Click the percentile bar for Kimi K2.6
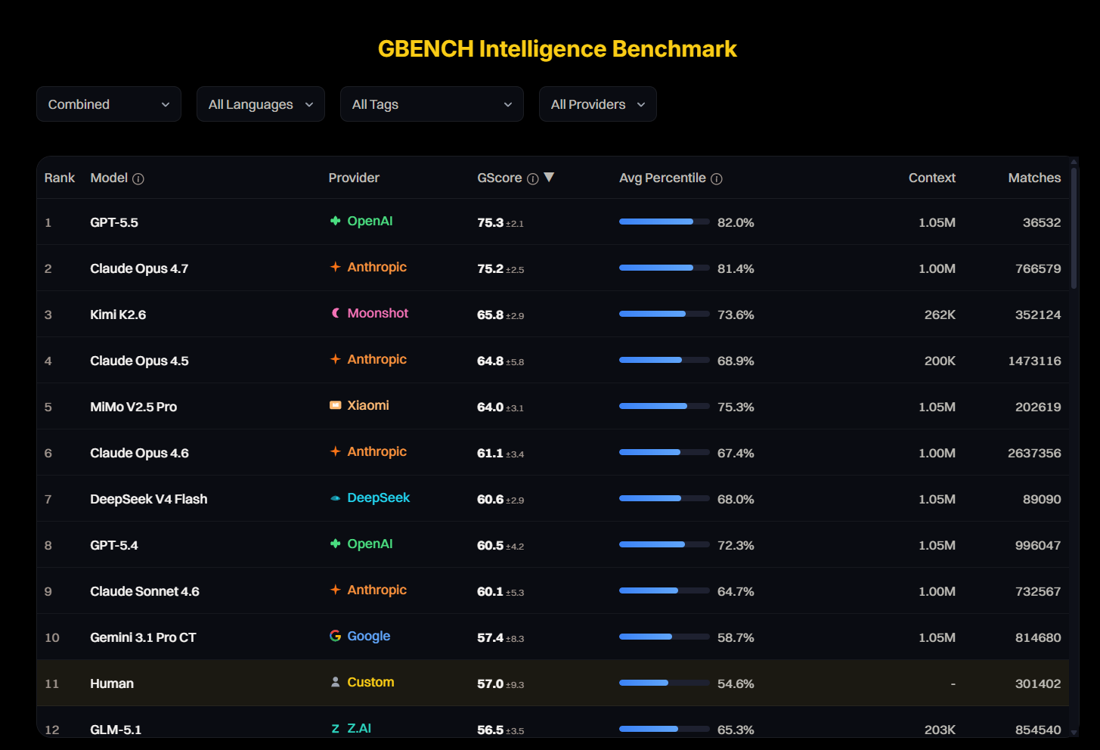Viewport: 1100px width, 750px height. (665, 314)
